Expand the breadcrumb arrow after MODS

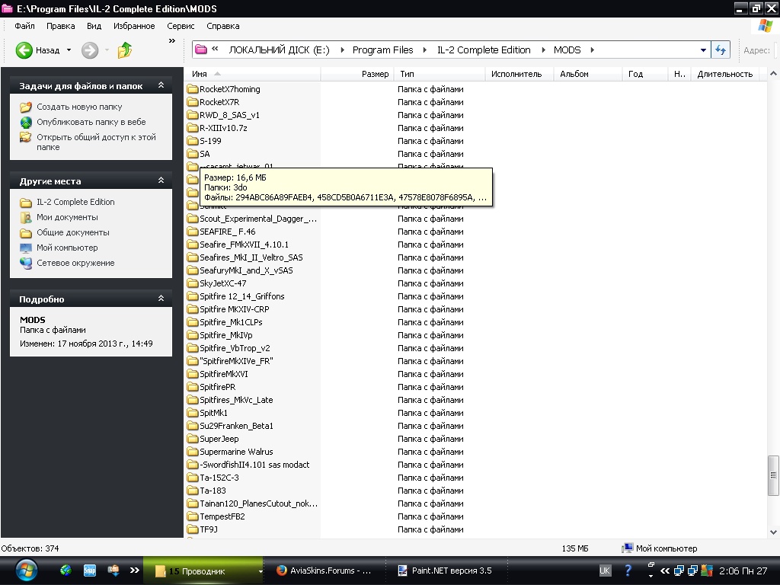(592, 50)
